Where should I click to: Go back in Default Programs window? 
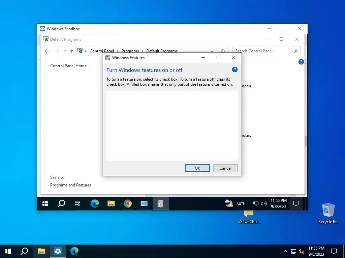coord(46,51)
